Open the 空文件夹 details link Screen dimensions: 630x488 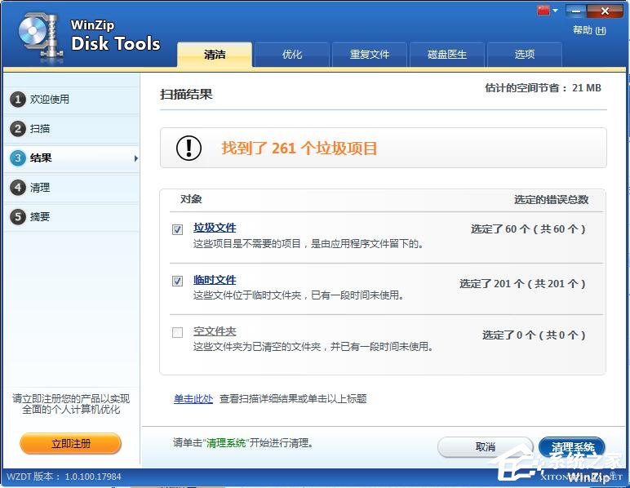215,331
